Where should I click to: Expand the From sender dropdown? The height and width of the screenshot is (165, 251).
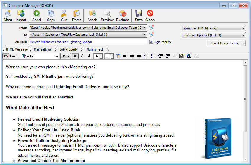(x=144, y=27)
